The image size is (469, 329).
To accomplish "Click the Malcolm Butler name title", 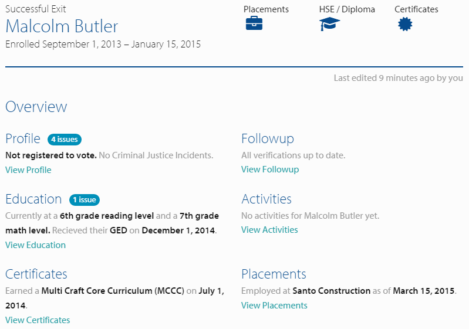I will [x=62, y=27].
